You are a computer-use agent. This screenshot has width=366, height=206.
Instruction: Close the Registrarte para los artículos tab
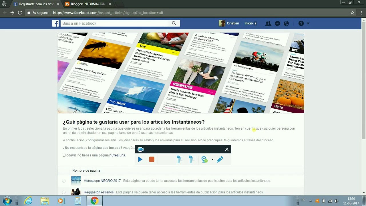tap(58, 4)
